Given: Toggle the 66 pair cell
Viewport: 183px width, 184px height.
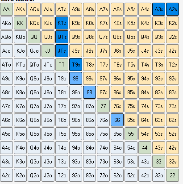Looking at the screenshot, I should tap(117, 120).
